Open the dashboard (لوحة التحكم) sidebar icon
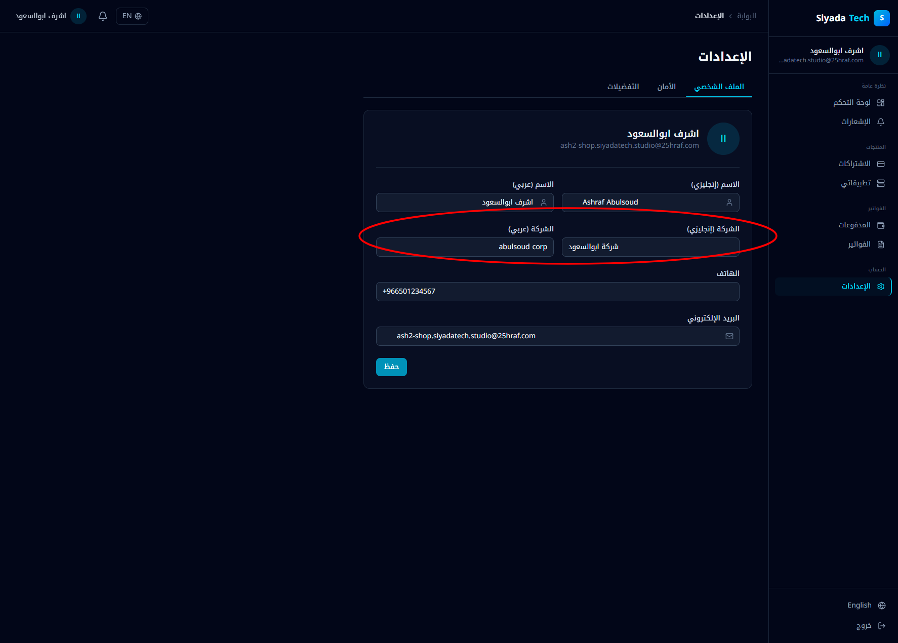Viewport: 898px width, 643px height. [881, 103]
